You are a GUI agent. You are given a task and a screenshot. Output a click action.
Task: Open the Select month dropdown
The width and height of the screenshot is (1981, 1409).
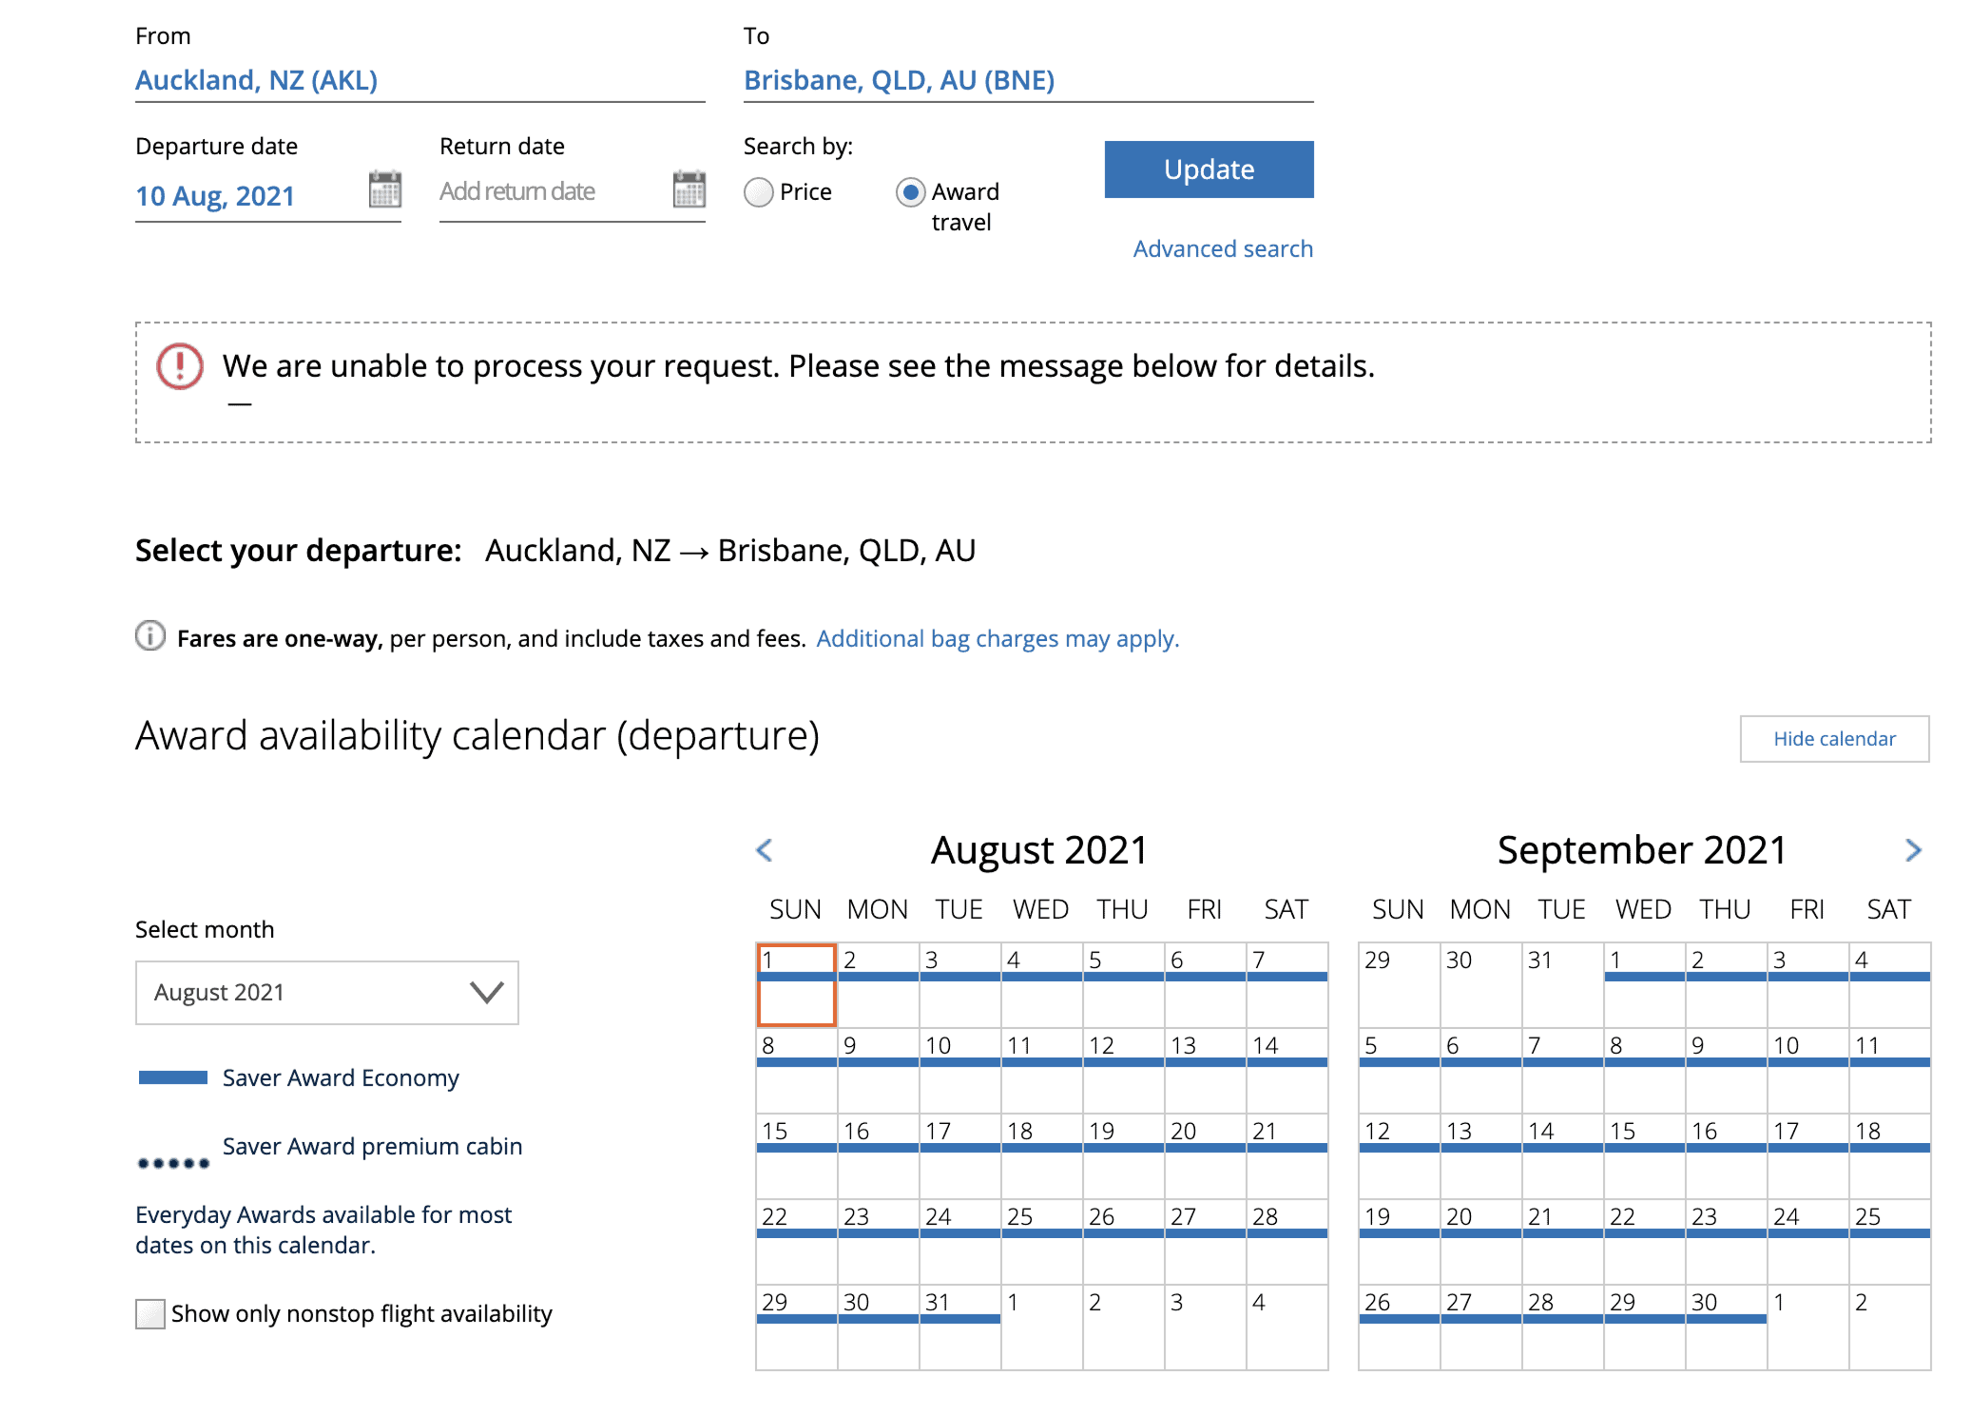(326, 993)
